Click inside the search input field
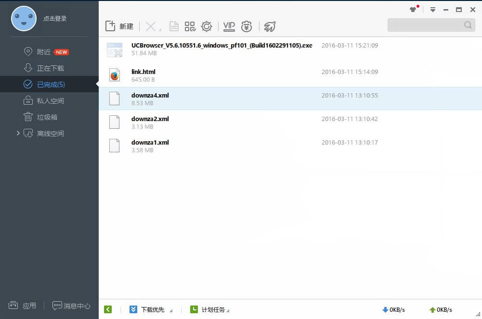This screenshot has height=319, width=482. (424, 25)
